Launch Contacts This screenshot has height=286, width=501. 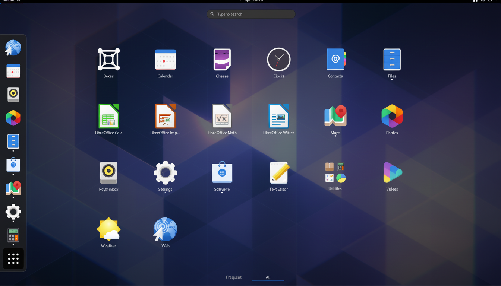tap(335, 60)
